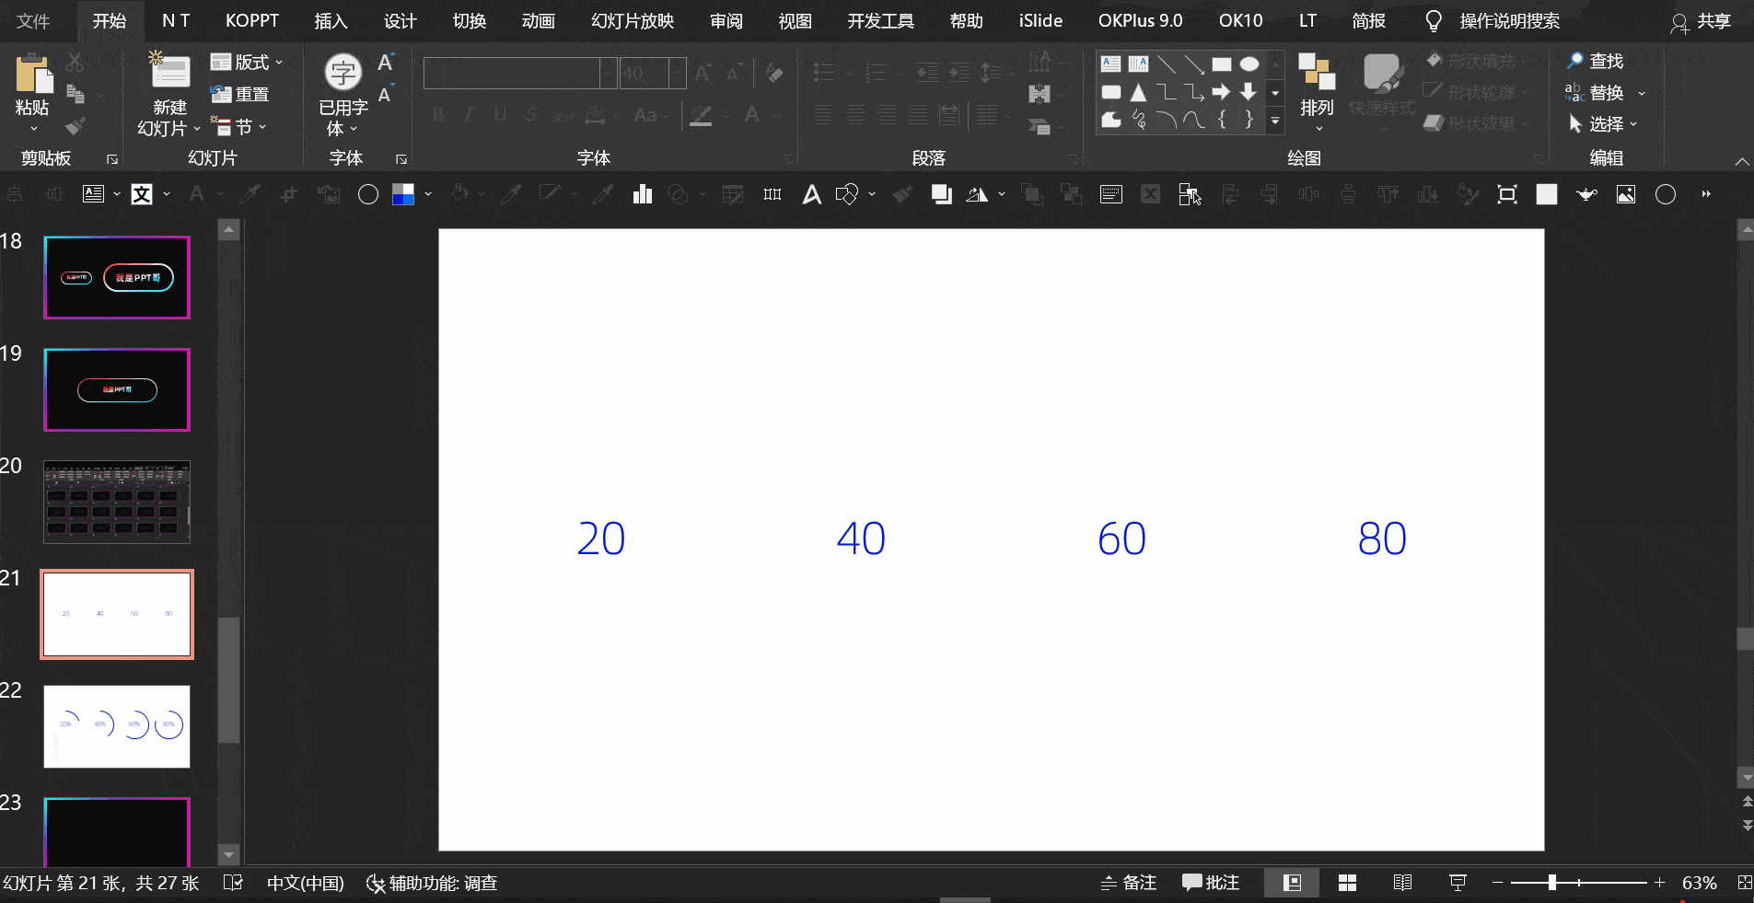The height and width of the screenshot is (903, 1754).
Task: Click the Share button
Action: [1702, 21]
